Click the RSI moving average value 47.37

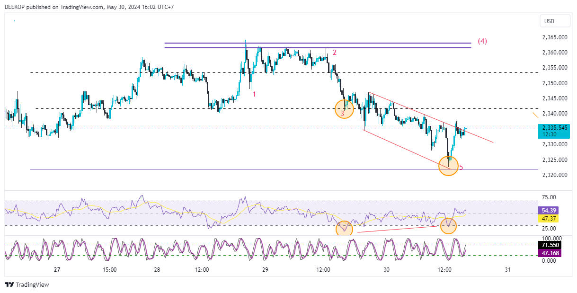549,219
